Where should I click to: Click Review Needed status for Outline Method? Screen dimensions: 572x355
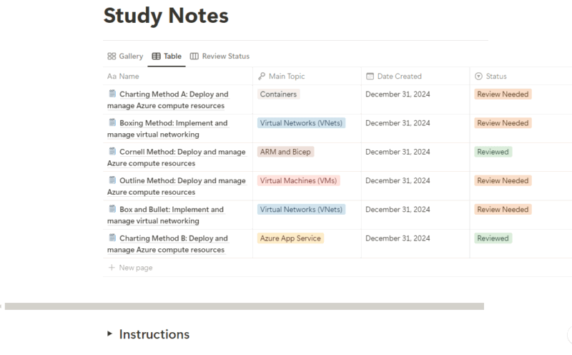(x=503, y=181)
